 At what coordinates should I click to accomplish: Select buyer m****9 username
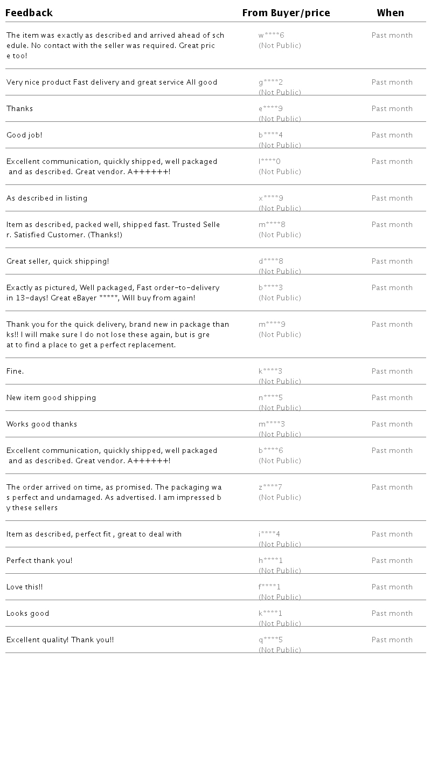click(x=272, y=325)
